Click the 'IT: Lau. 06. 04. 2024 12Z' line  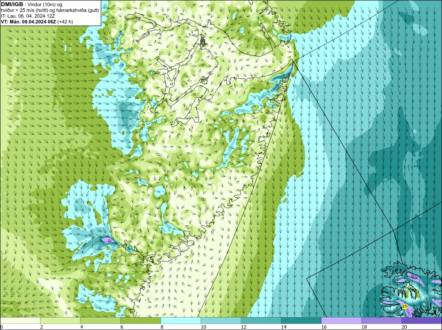pyautogui.click(x=27, y=16)
